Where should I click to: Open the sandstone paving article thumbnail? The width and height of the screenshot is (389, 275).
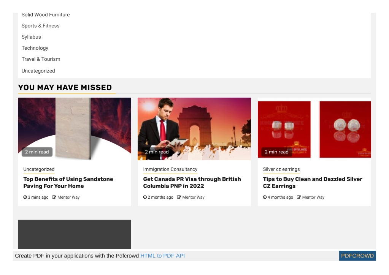point(75,129)
